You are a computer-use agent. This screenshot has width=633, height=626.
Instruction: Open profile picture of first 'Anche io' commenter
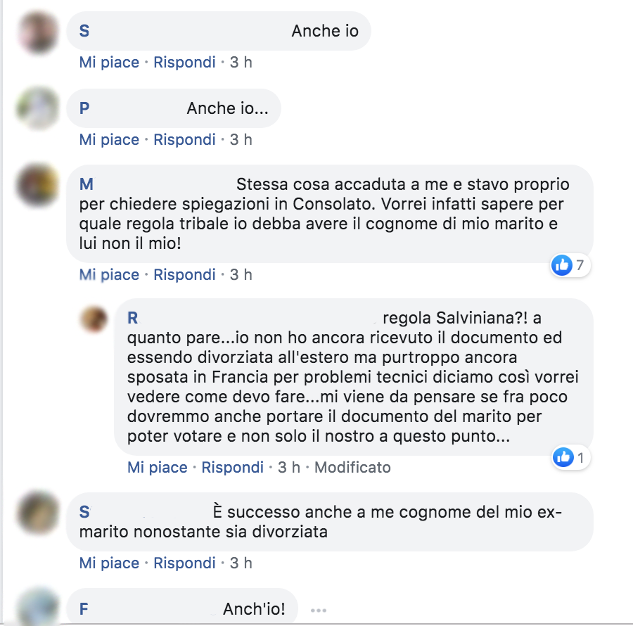[x=39, y=32]
